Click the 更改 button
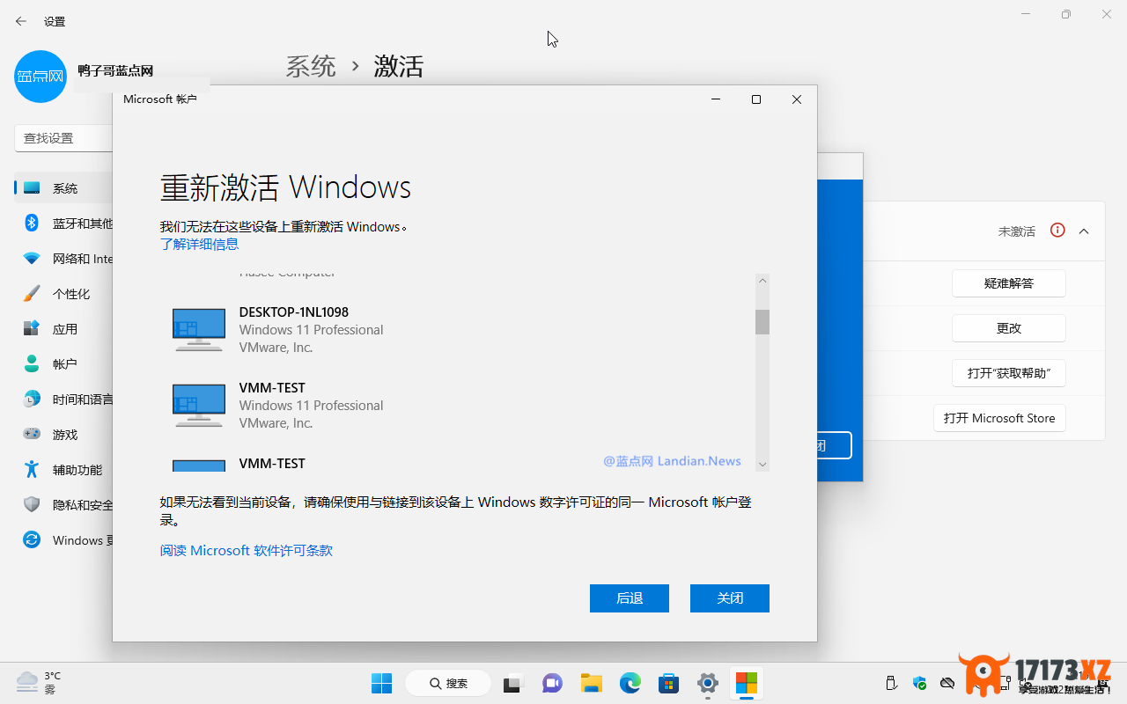Image resolution: width=1127 pixels, height=704 pixels. click(1009, 328)
